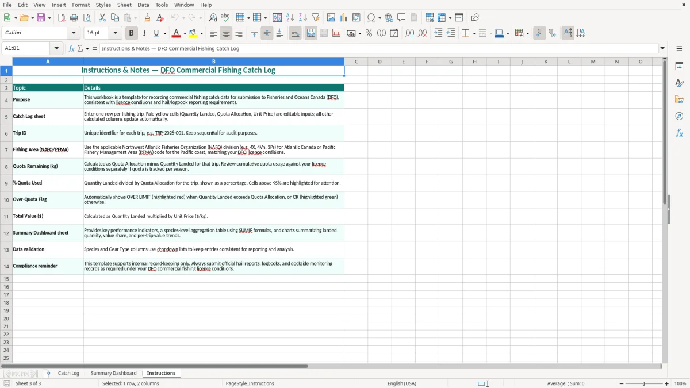Screen dimensions: 690x388
Task: Sort descending Z to A
Action: 303,18
